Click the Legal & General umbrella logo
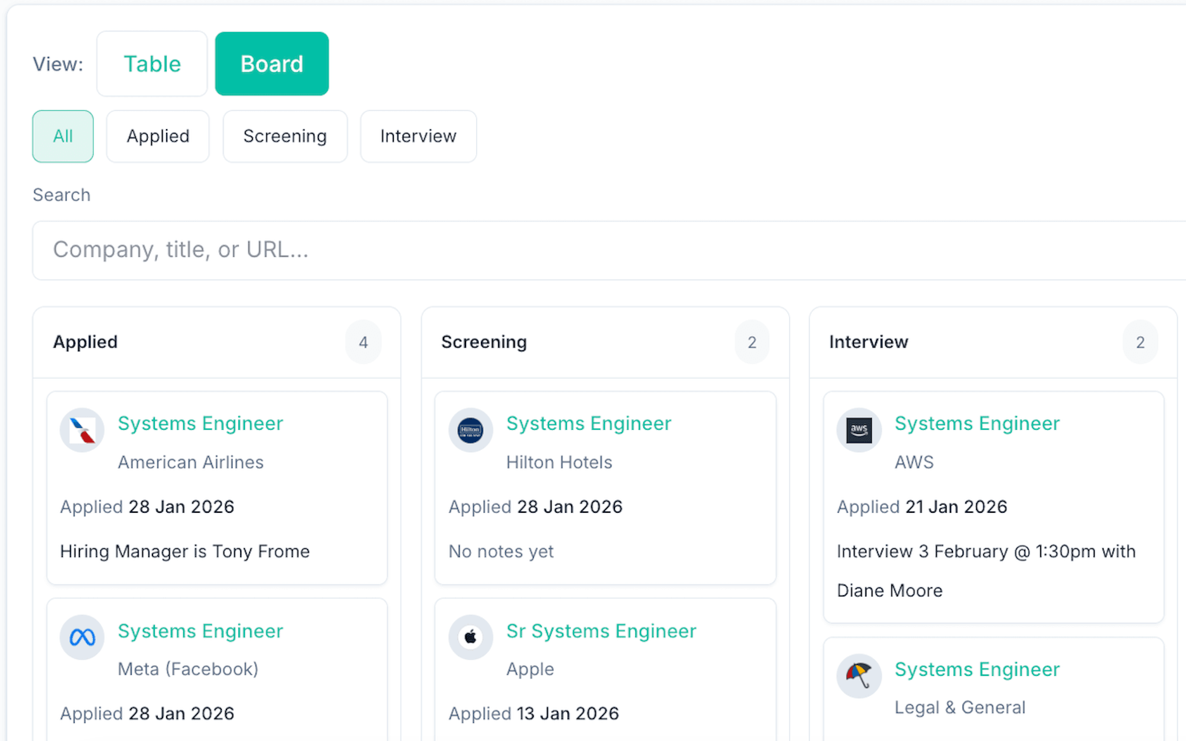 pos(859,675)
